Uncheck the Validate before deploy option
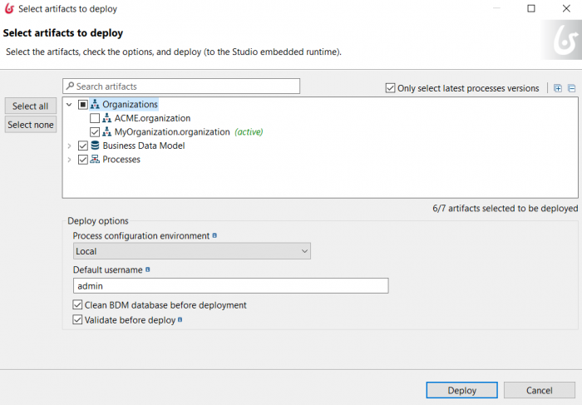This screenshot has width=582, height=405. coord(77,320)
